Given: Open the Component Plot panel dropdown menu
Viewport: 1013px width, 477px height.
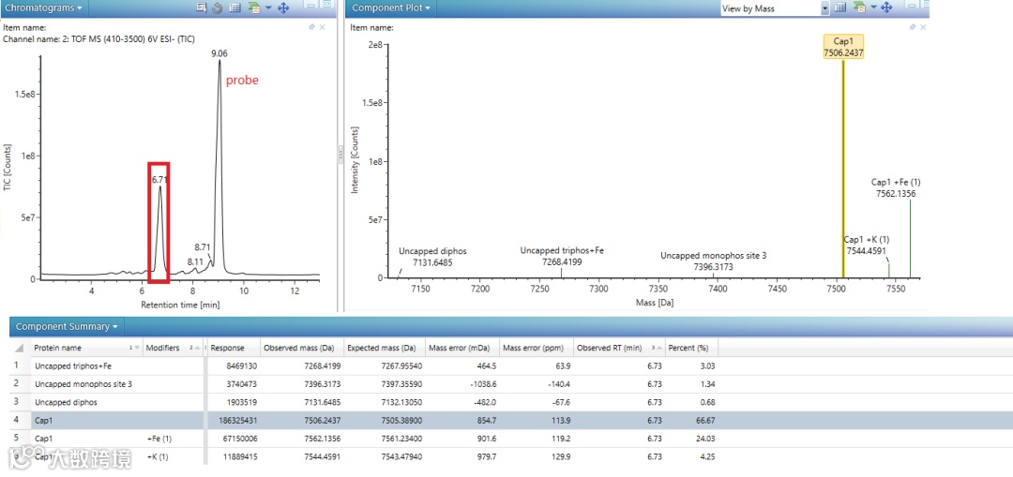Looking at the screenshot, I should tap(391, 7).
